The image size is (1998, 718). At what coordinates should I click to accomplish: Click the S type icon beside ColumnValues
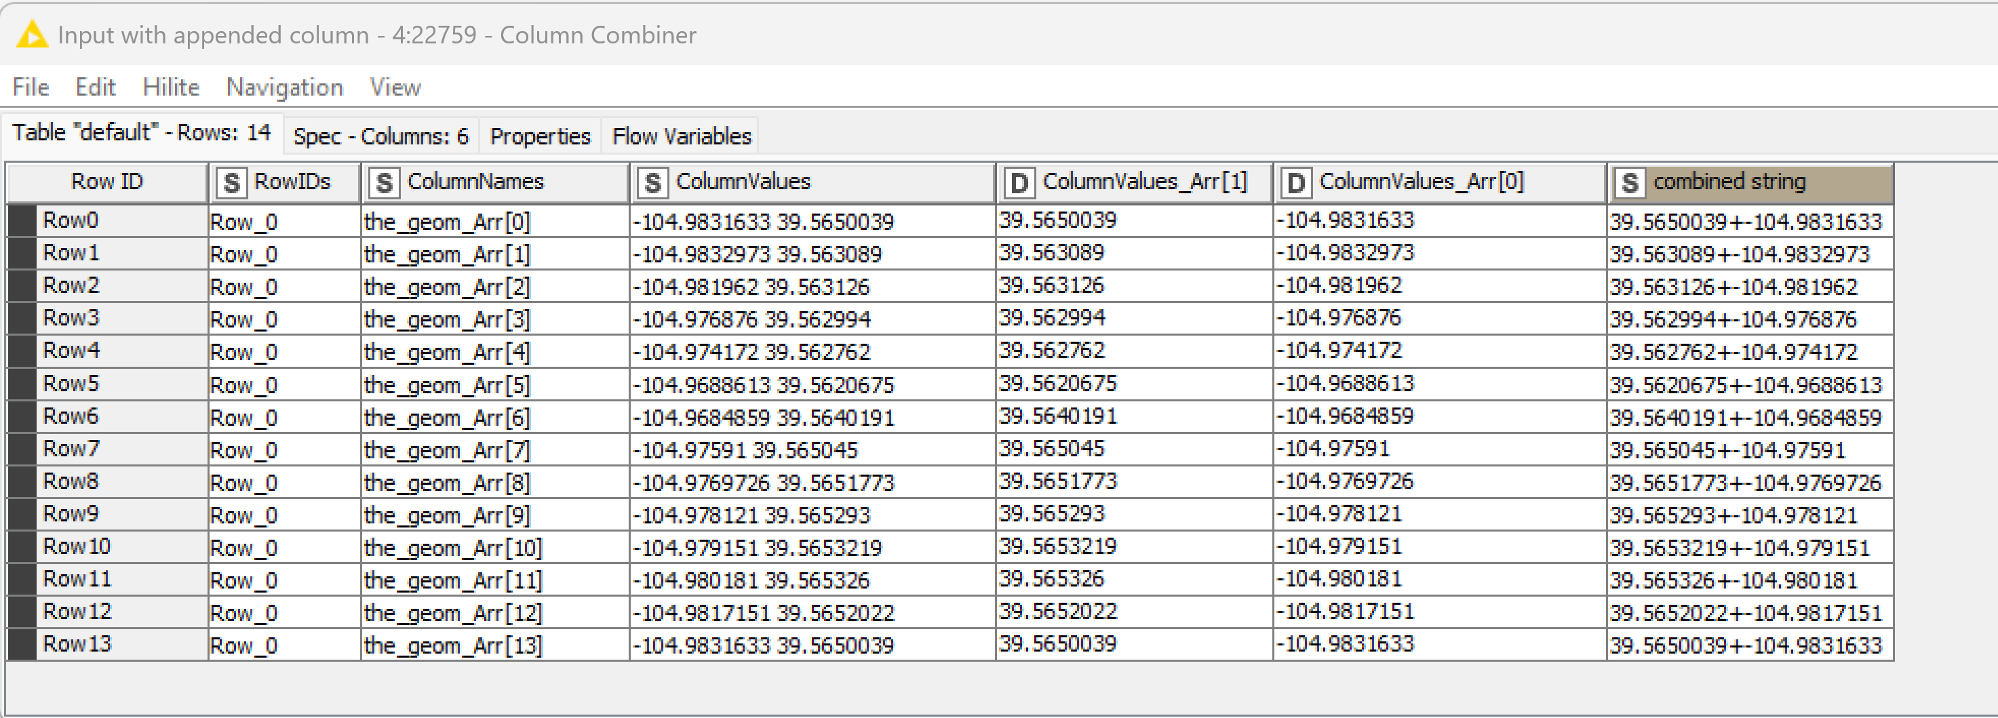[x=652, y=183]
